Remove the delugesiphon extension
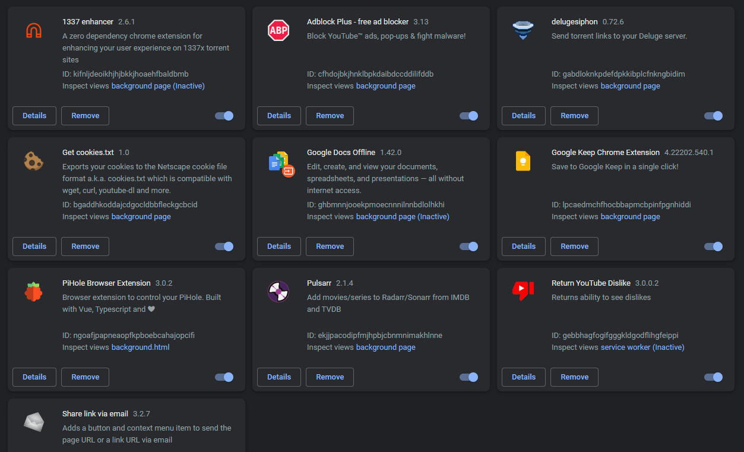Screen dimensions: 744x452 click(574, 116)
